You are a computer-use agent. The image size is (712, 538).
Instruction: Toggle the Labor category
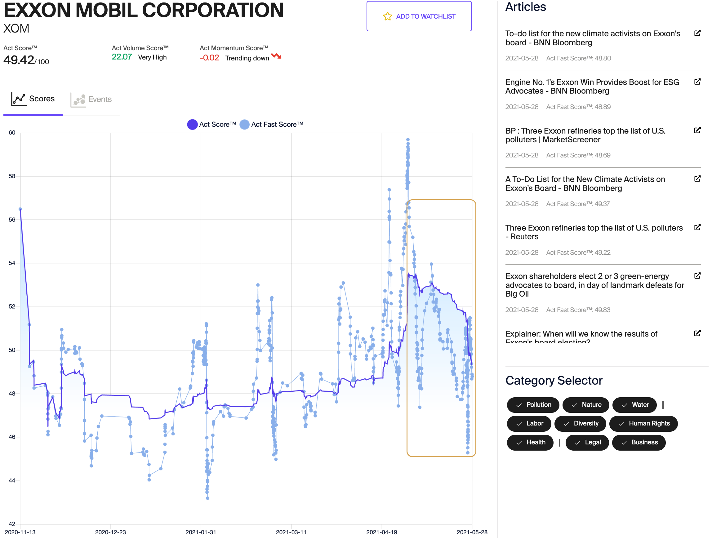(x=528, y=424)
